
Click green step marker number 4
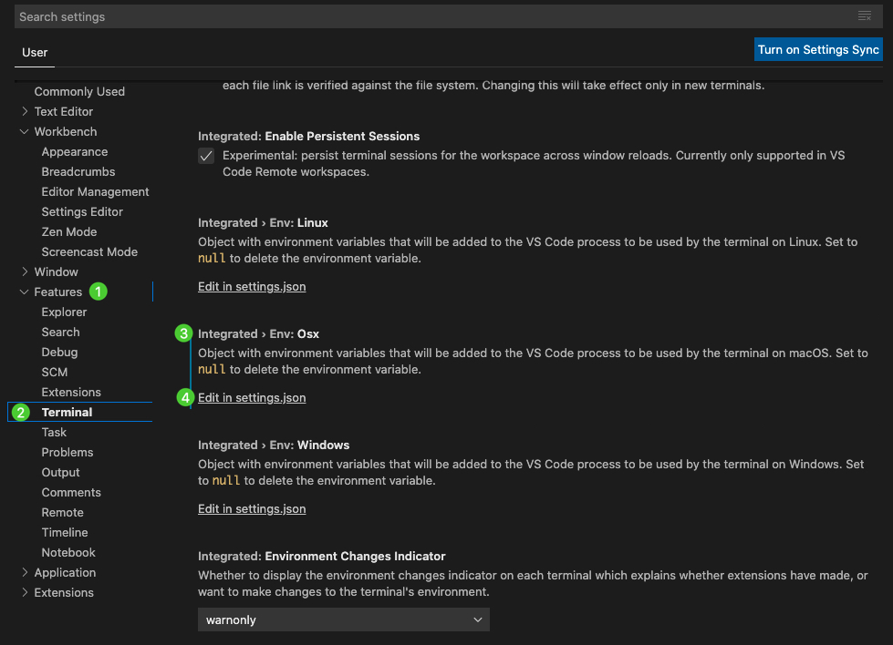(185, 397)
